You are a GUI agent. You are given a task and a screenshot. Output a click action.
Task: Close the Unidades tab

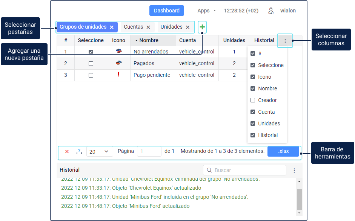point(188,27)
